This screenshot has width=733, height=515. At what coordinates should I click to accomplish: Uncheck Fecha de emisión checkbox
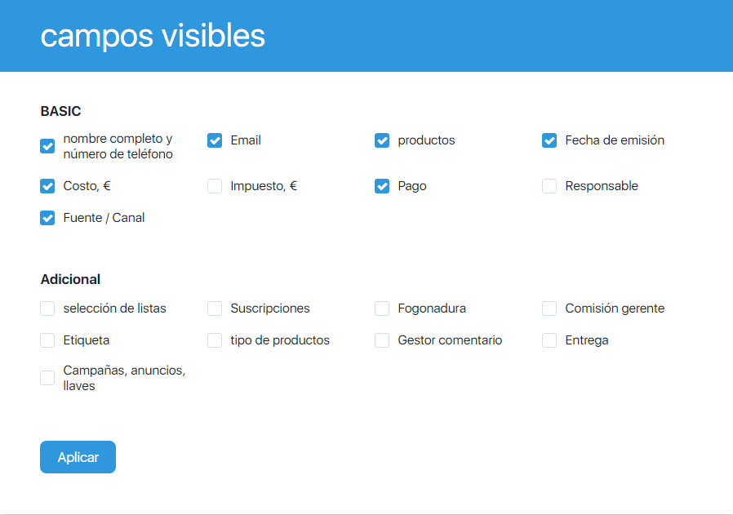click(549, 140)
